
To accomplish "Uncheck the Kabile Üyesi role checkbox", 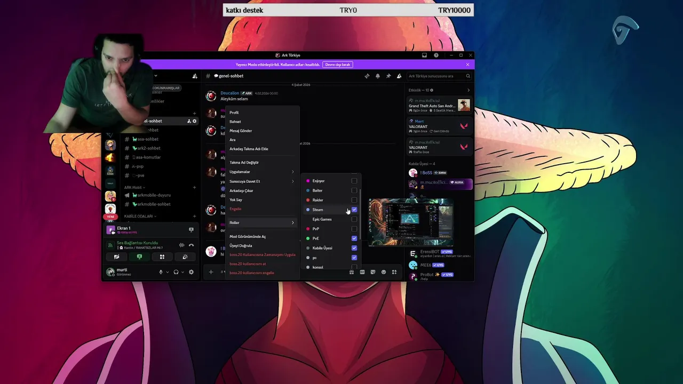I will (354, 248).
